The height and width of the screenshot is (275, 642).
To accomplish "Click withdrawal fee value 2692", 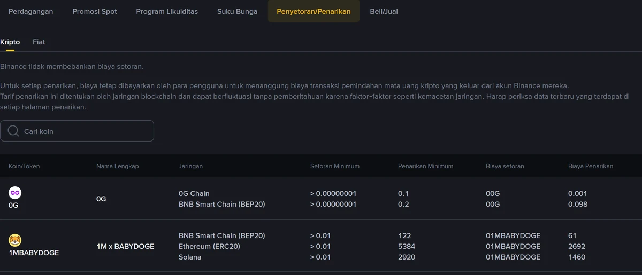I will coord(577,246).
